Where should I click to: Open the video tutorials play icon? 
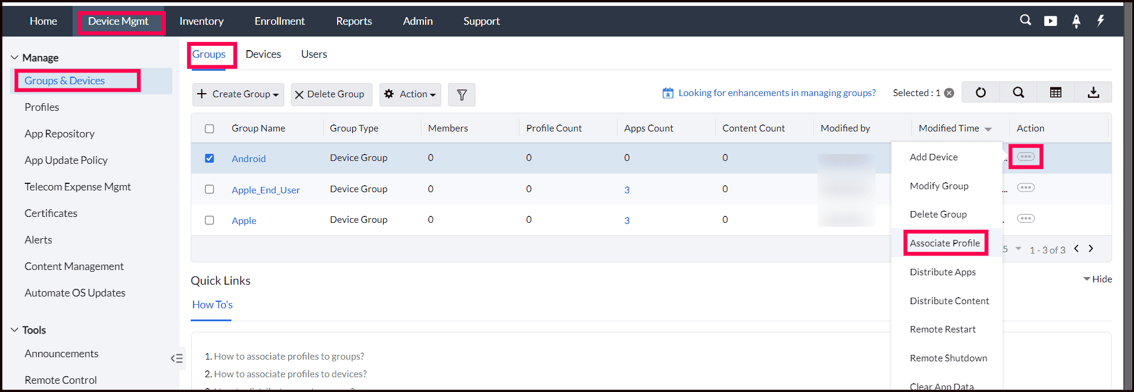click(1051, 21)
